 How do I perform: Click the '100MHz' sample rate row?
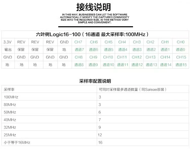[x=95, y=97]
